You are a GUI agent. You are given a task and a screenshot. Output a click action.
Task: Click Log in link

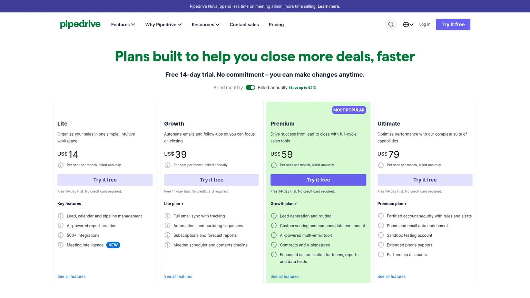[425, 24]
